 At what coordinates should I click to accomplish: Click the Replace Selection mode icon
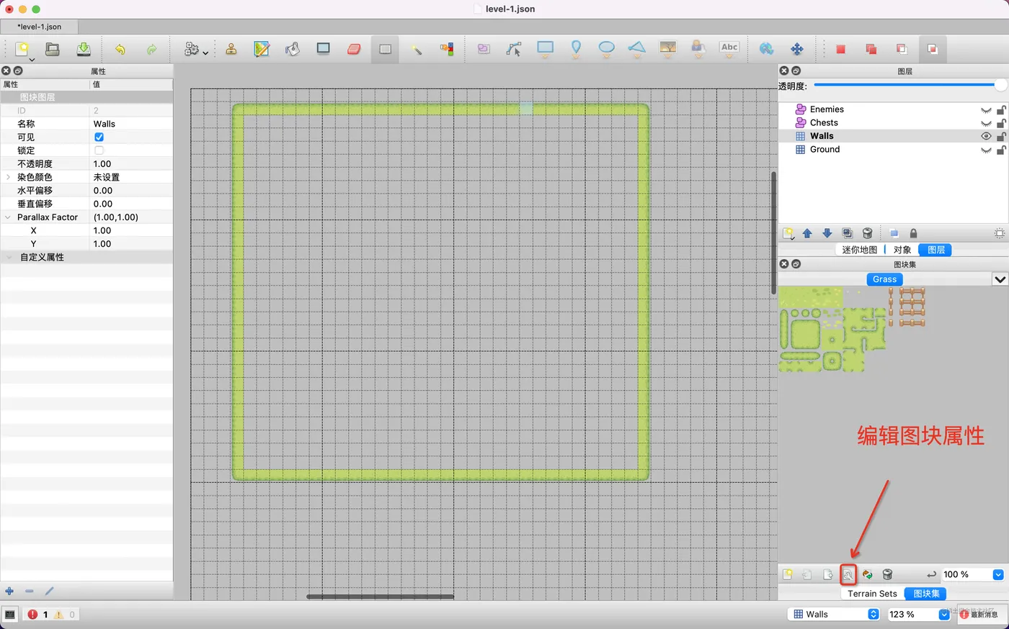pos(840,49)
